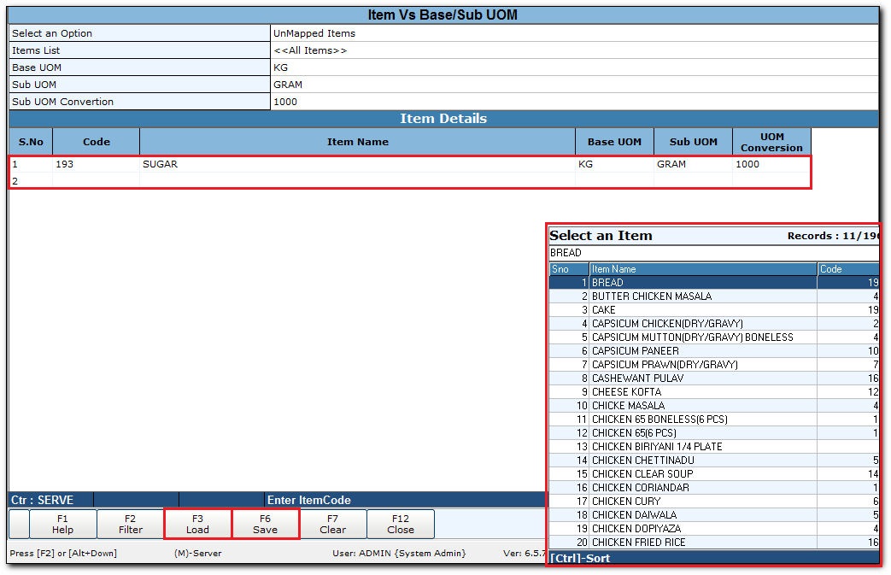Clear the form using F7 Clear
The width and height of the screenshot is (891, 575).
click(x=332, y=524)
